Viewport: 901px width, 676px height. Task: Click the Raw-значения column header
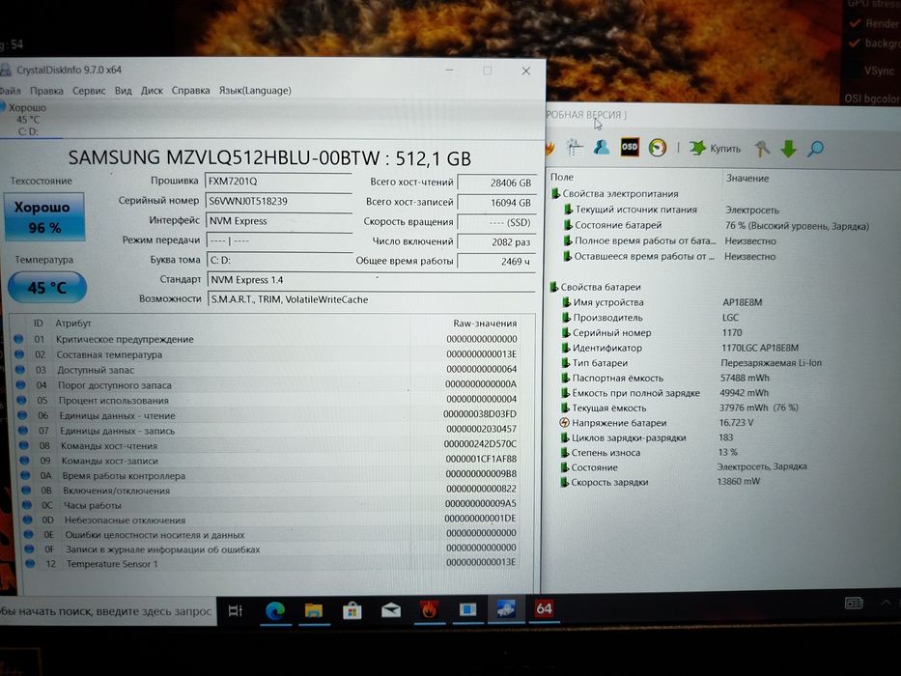tap(485, 324)
